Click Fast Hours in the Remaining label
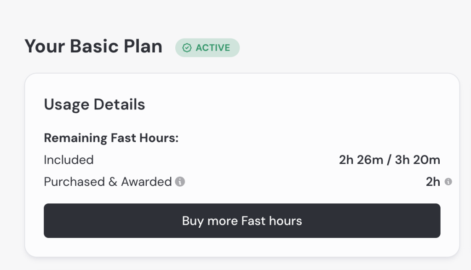 tap(144, 138)
